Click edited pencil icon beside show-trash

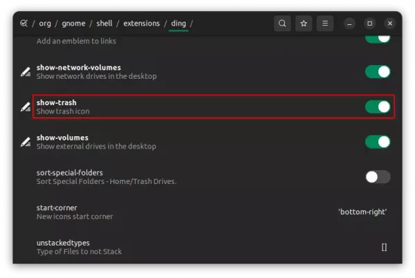point(26,107)
